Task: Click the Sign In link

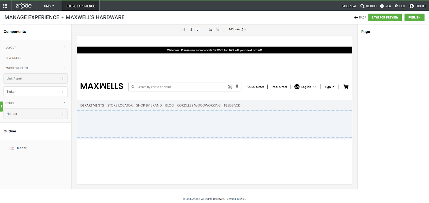Action: coord(330,87)
